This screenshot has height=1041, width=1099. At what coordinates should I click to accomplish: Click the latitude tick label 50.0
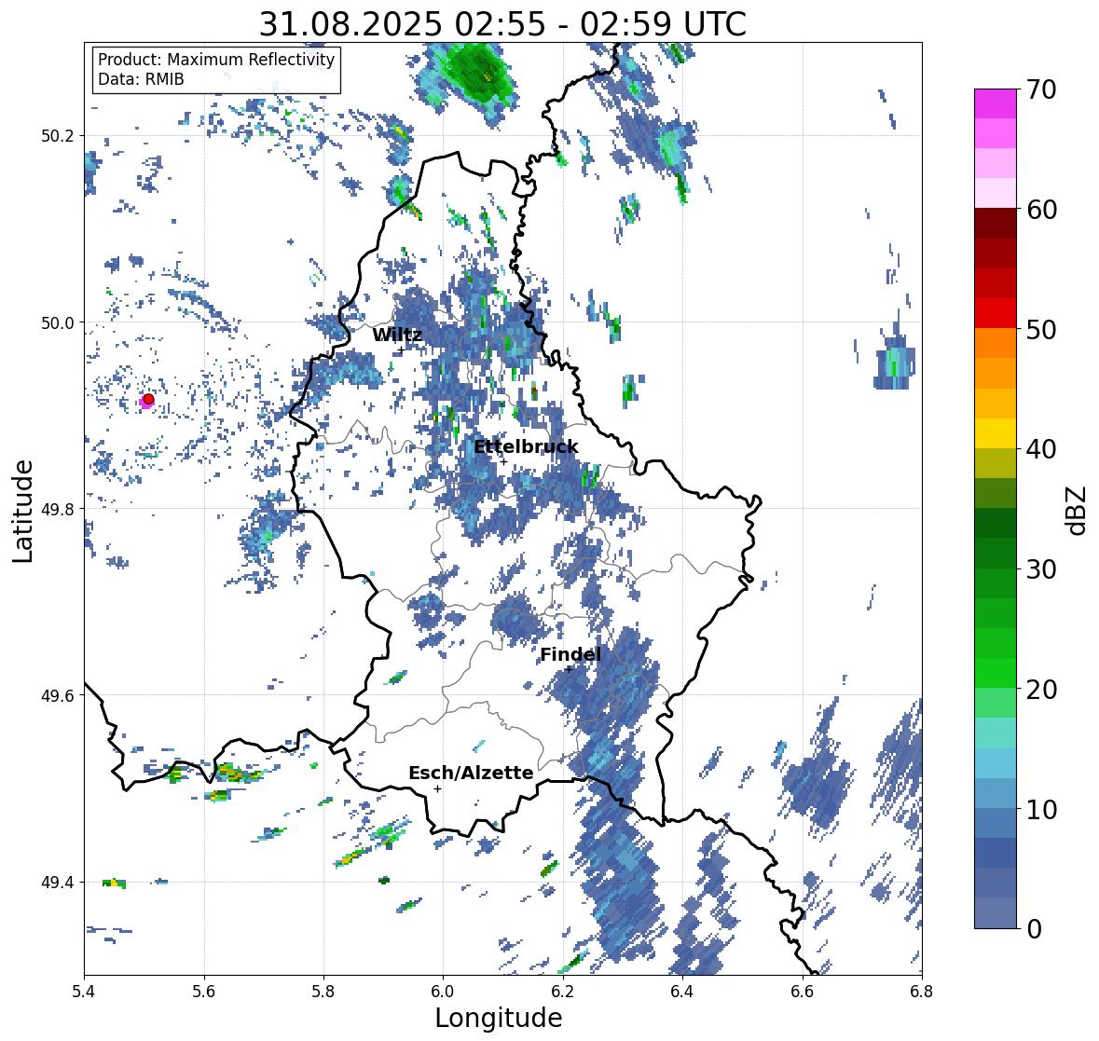tap(58, 323)
